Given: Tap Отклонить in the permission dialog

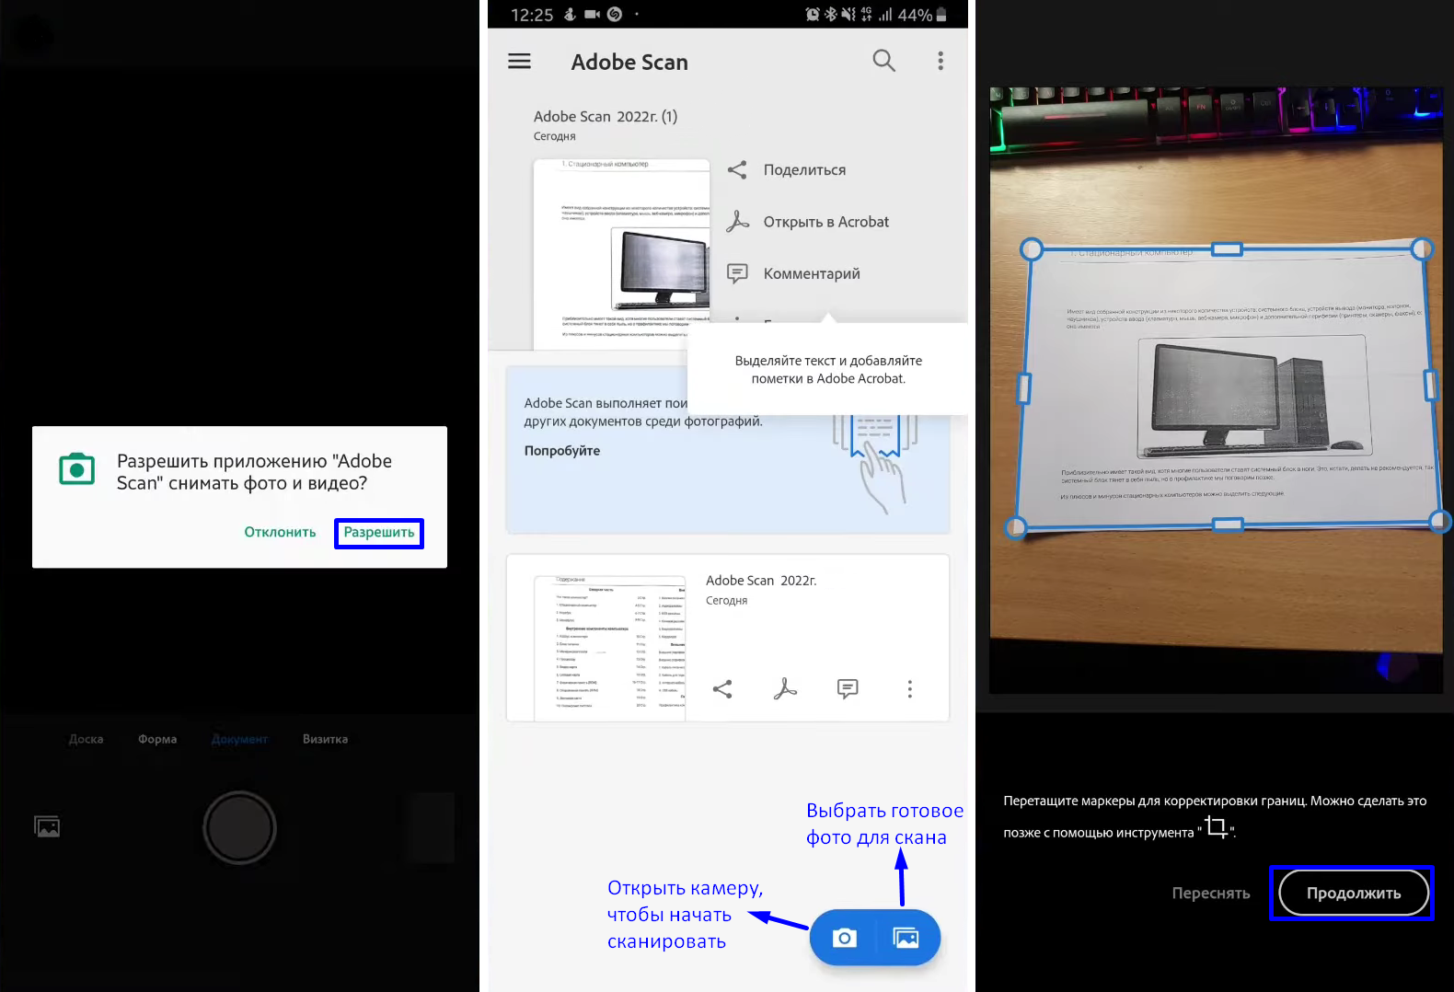Looking at the screenshot, I should pyautogui.click(x=280, y=533).
